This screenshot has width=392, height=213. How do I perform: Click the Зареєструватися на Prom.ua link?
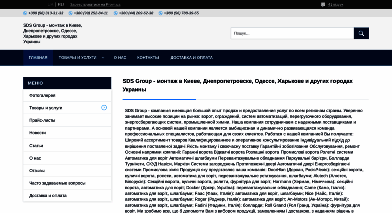(95, 4)
